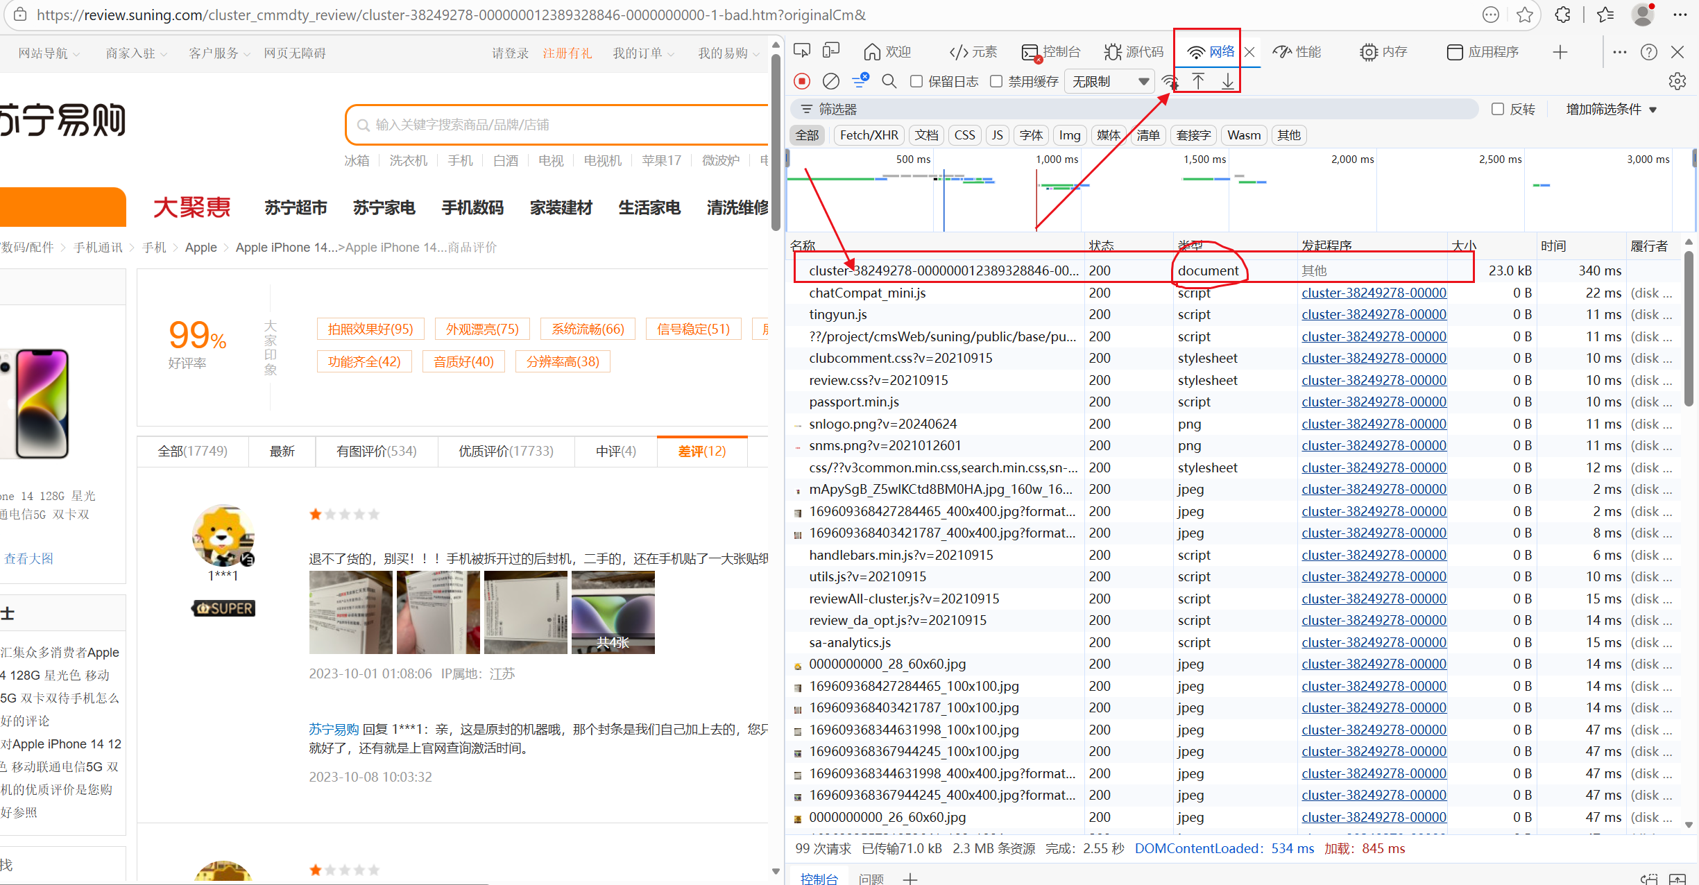Image resolution: width=1699 pixels, height=885 pixels.
Task: Open browser settings and more menu
Action: click(x=1680, y=15)
